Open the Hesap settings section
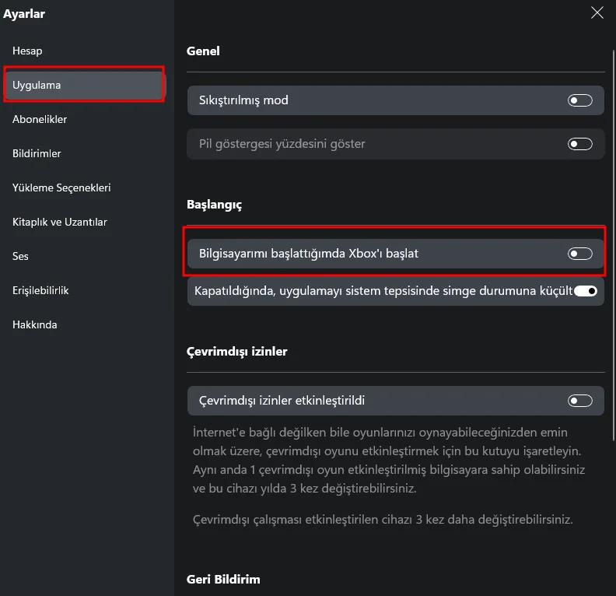The width and height of the screenshot is (616, 596). click(x=28, y=51)
